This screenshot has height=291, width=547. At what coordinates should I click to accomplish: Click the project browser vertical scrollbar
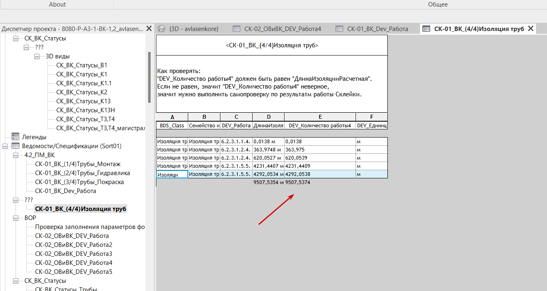(x=149, y=78)
